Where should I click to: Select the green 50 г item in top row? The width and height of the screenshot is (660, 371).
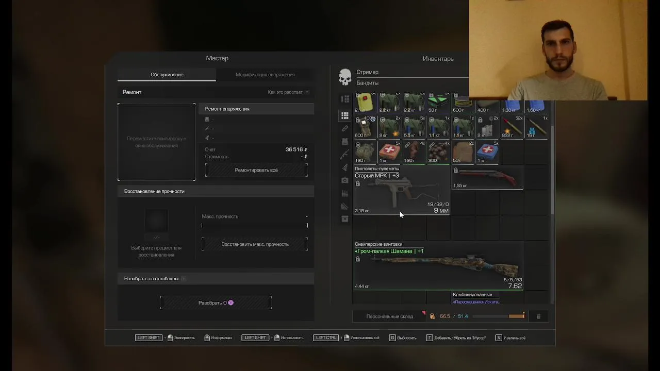pos(438,103)
